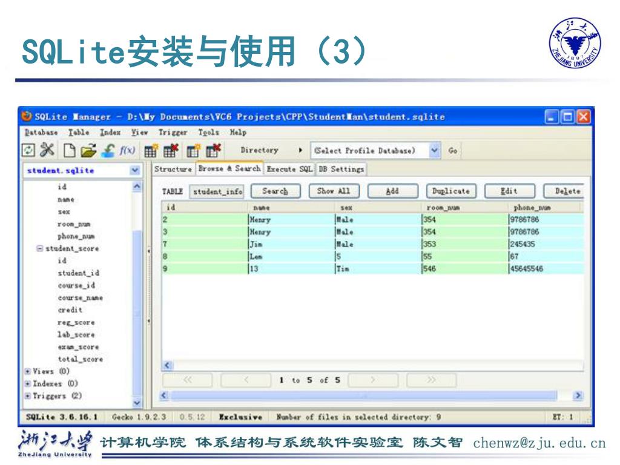This screenshot has width=620, height=465.
Task: Switch to the Execute SQL tab
Action: [289, 170]
